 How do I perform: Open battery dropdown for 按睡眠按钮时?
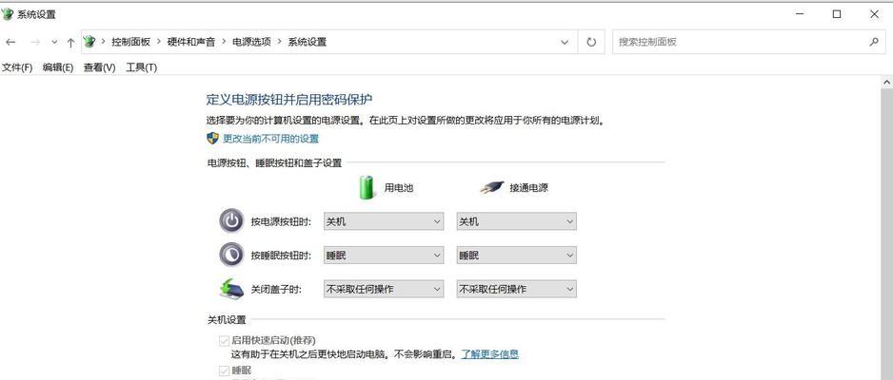[384, 255]
